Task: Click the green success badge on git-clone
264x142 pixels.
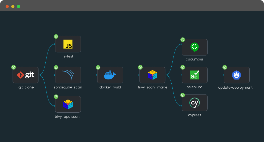Action: click(x=14, y=67)
